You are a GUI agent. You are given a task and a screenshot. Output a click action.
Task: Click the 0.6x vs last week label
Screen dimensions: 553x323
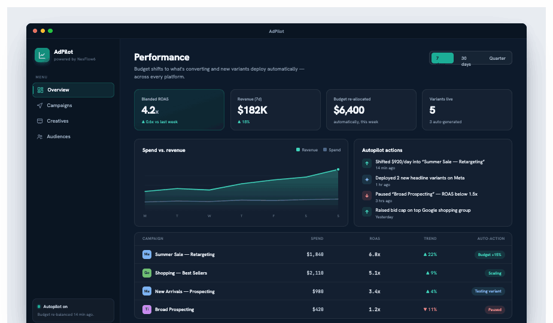160,122
